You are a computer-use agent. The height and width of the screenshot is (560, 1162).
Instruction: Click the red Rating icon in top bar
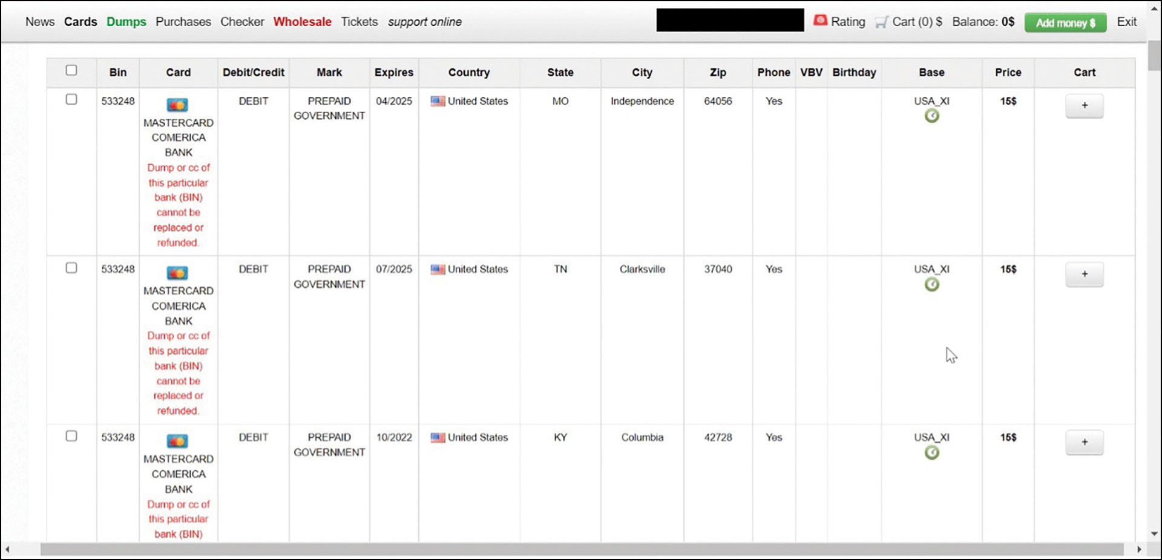coord(820,21)
